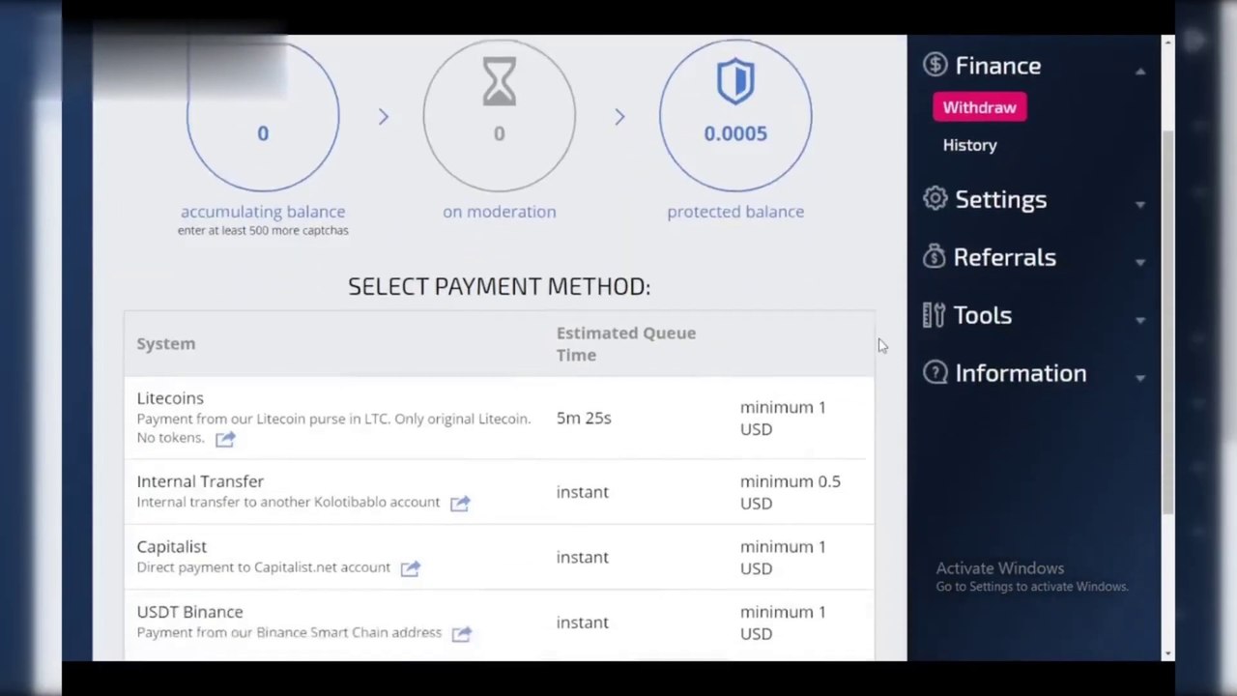Click the Finance dollar icon
The image size is (1237, 696).
(x=935, y=65)
